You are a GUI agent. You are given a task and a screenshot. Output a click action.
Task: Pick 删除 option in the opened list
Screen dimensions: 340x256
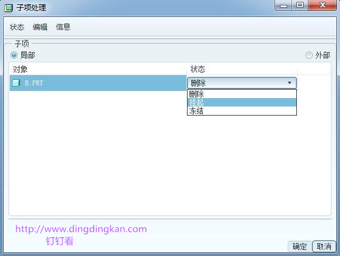pyautogui.click(x=242, y=94)
